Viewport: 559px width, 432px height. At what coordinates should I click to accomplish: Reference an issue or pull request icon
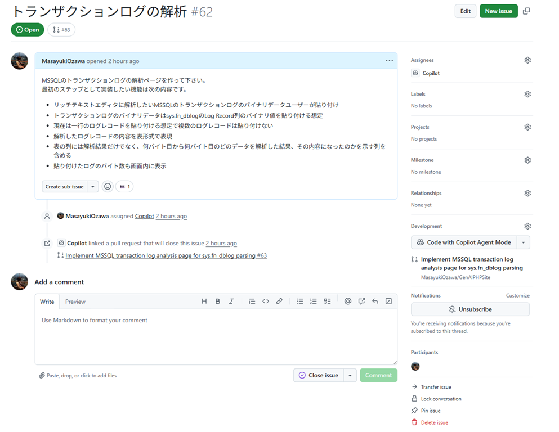[361, 301]
